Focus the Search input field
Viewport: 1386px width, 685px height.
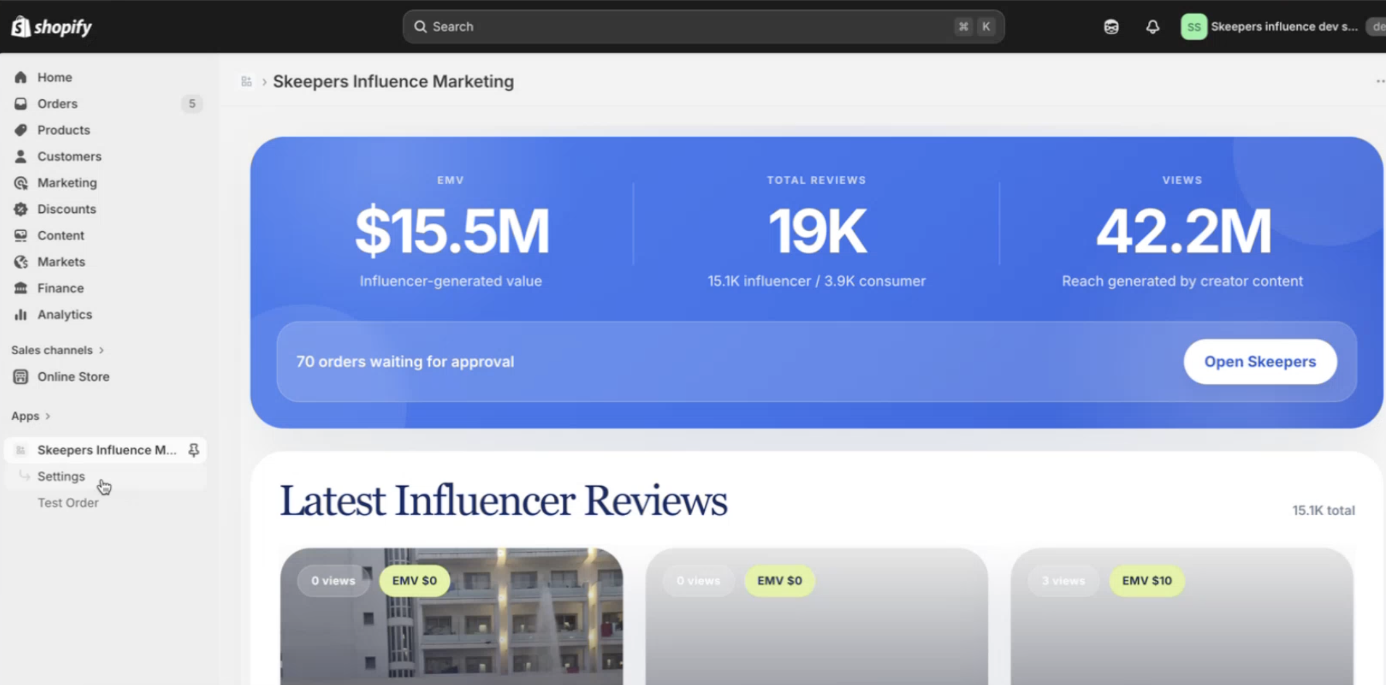704,26
